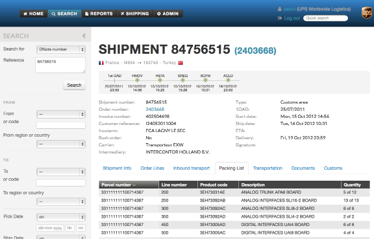The height and width of the screenshot is (239, 374).
Task: Switch to the Documents tab
Action: coord(303,168)
